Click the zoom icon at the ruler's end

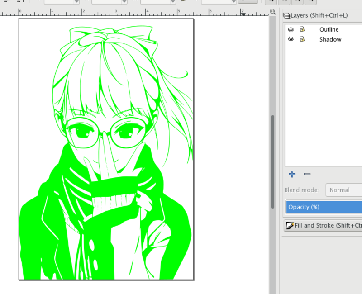pos(273,12)
